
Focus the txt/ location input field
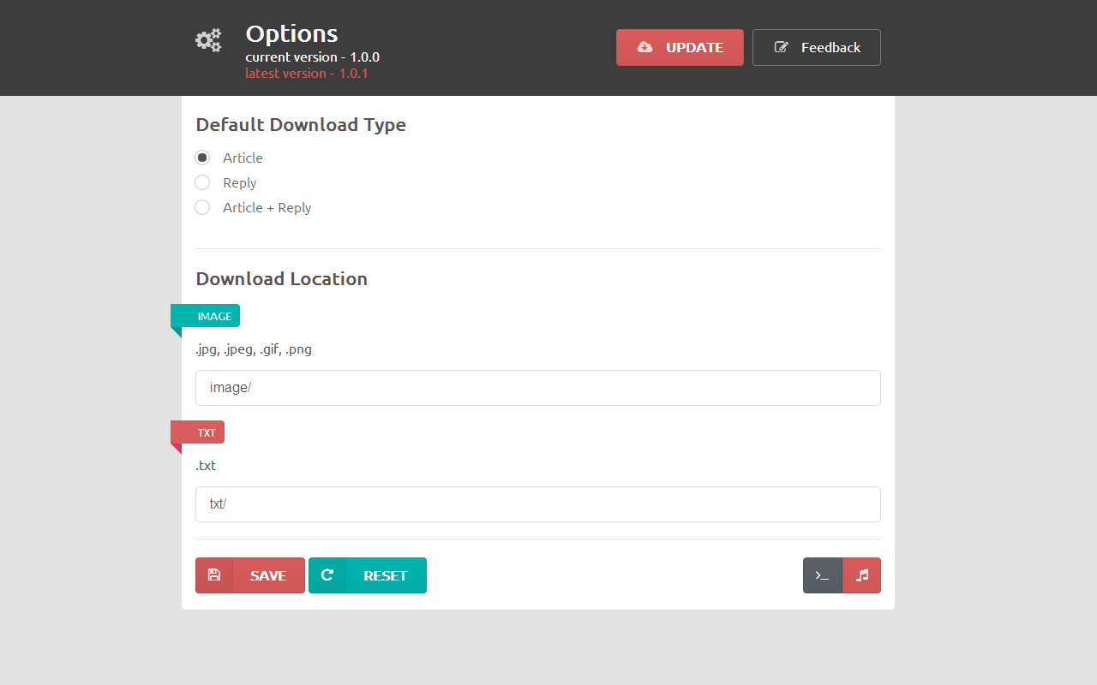(x=538, y=504)
